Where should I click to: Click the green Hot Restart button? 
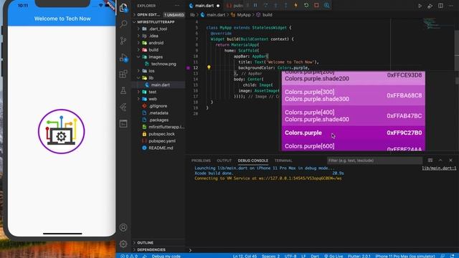tap(306, 5)
